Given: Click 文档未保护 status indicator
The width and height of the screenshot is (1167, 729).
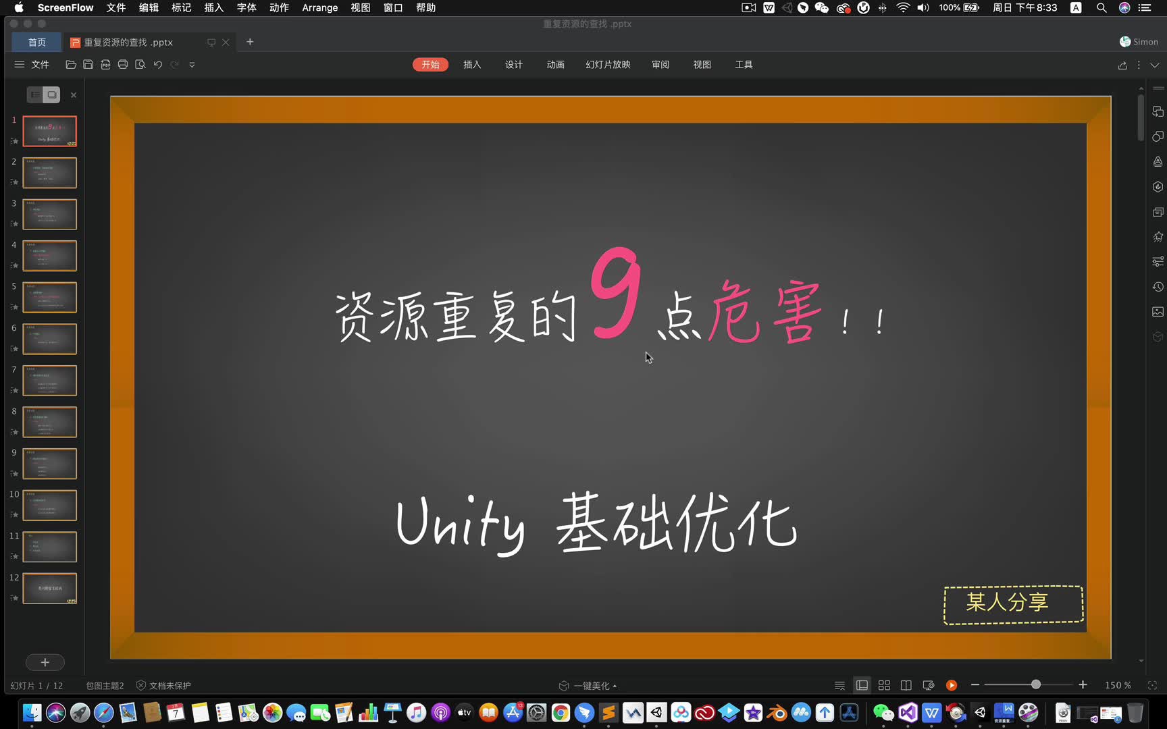Looking at the screenshot, I should pyautogui.click(x=163, y=685).
